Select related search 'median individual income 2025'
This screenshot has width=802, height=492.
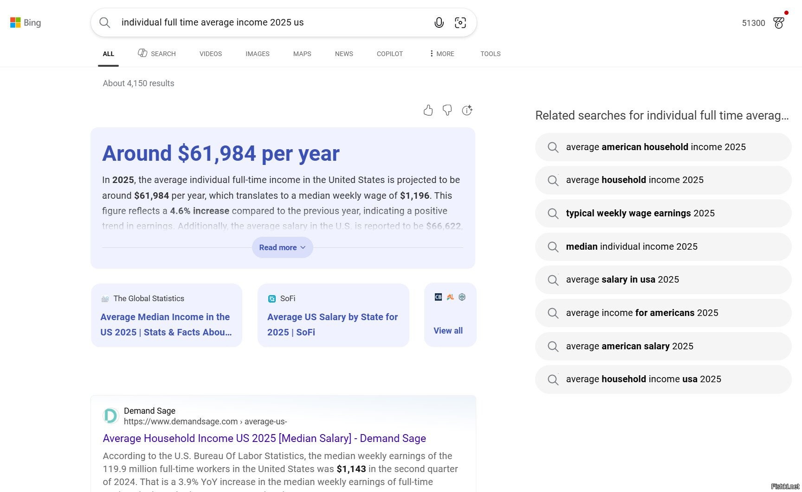tap(631, 246)
